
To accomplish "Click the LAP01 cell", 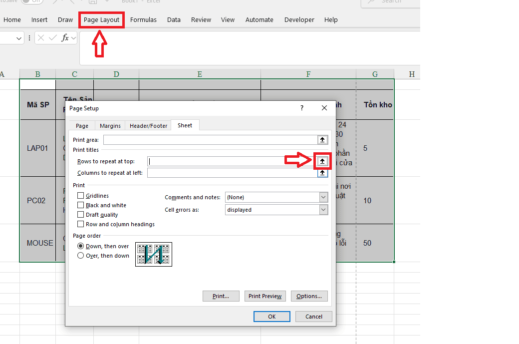I will 38,148.
